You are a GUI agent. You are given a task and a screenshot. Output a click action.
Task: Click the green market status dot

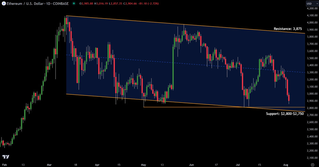[74, 4]
